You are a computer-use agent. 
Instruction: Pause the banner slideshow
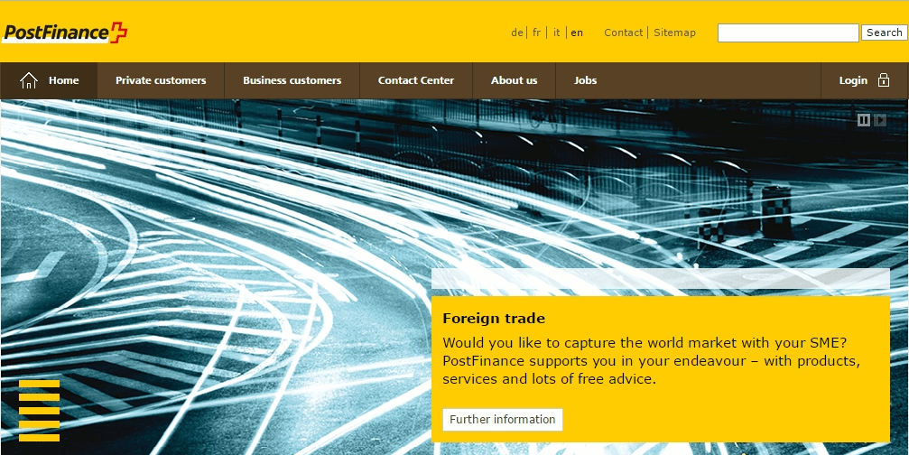click(864, 120)
